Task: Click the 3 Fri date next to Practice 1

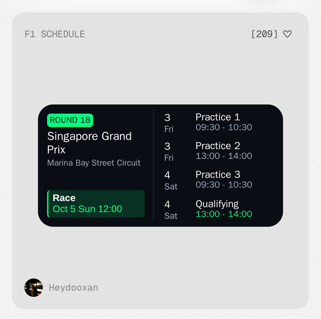Action: tap(169, 123)
